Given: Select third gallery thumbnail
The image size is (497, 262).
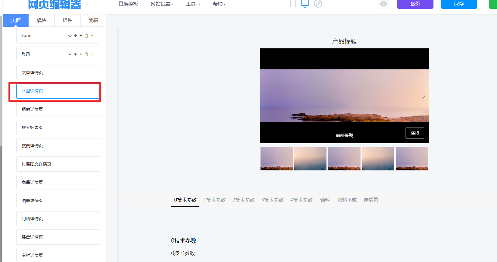Looking at the screenshot, I should click(x=344, y=159).
